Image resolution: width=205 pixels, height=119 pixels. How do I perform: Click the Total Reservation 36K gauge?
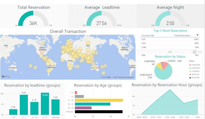[33, 18]
